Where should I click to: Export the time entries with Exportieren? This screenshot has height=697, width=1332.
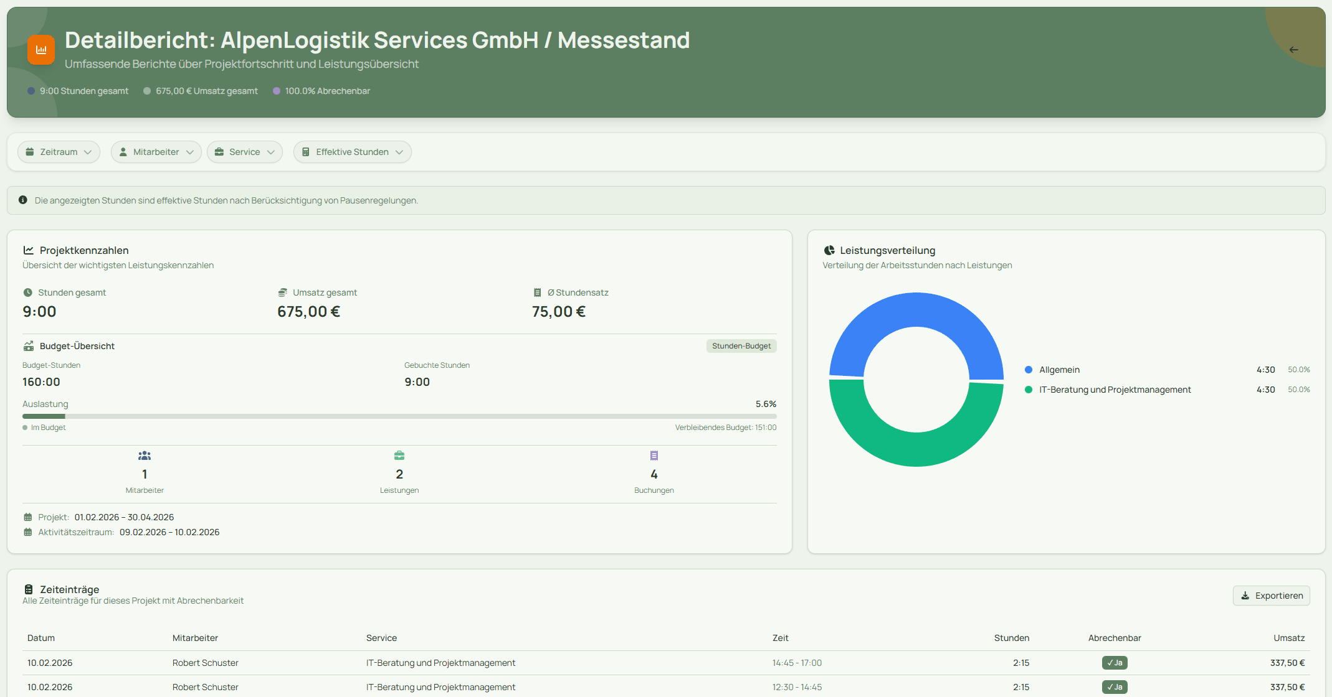1272,596
